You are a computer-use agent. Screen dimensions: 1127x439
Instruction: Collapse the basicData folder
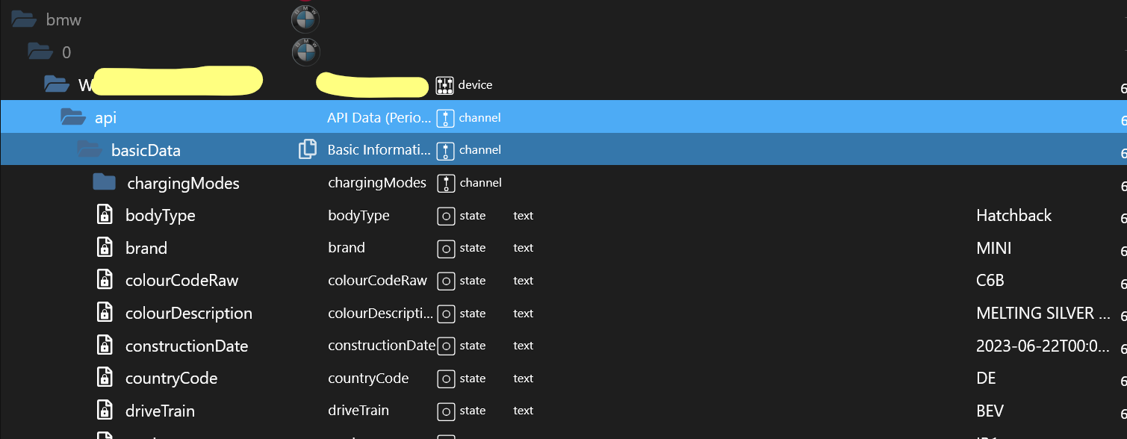click(90, 150)
